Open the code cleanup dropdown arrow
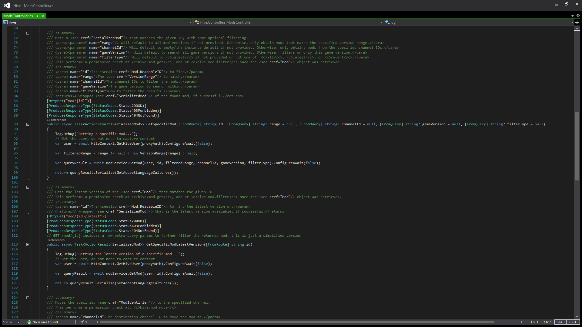582x327 pixels. click(x=86, y=322)
